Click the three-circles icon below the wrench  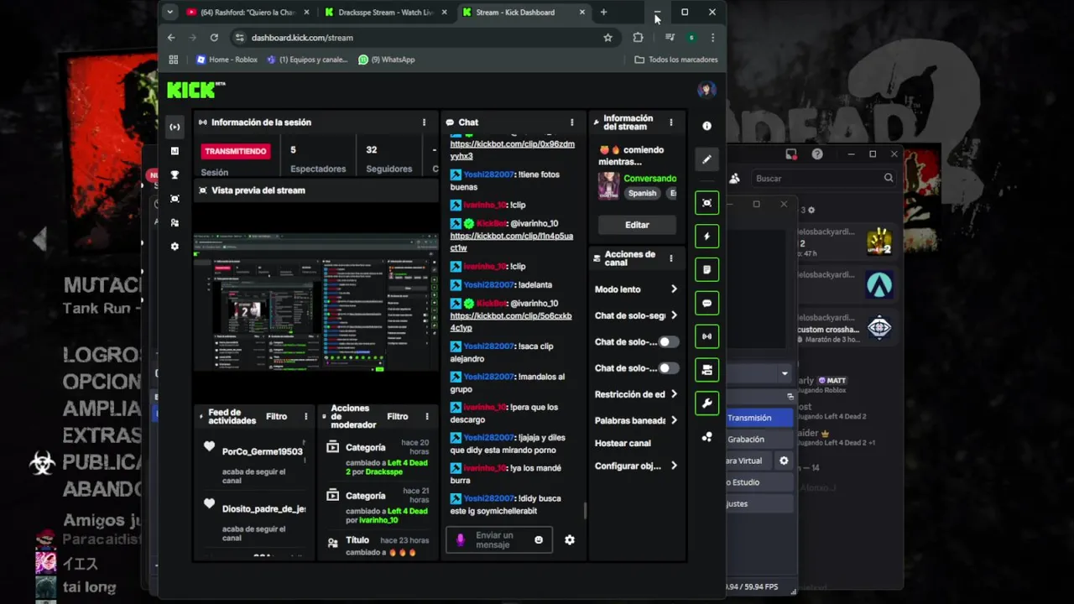(x=706, y=436)
